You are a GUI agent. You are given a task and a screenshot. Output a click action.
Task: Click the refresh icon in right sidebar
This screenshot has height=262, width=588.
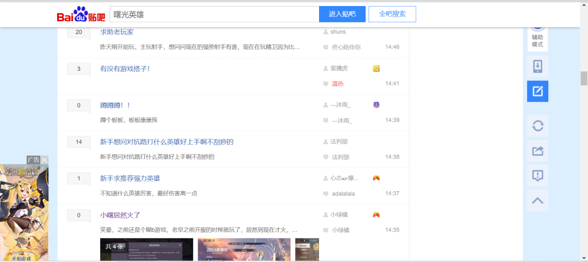[x=537, y=126]
